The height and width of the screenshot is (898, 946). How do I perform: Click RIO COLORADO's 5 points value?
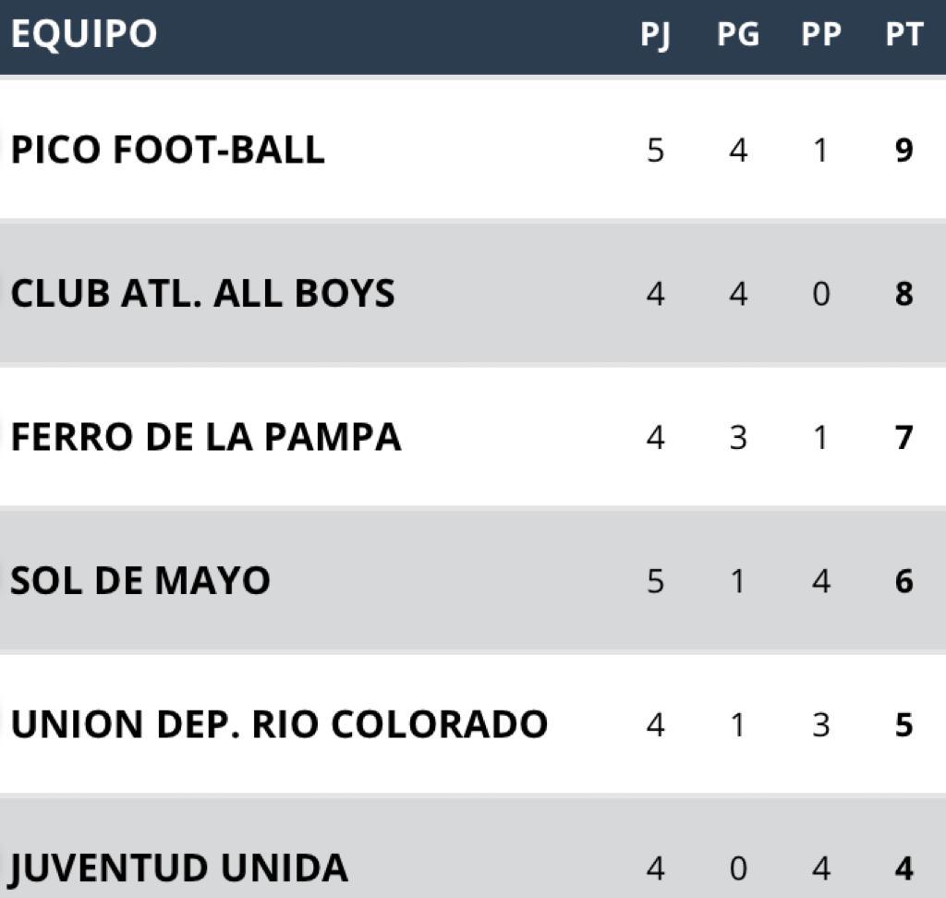tap(904, 724)
